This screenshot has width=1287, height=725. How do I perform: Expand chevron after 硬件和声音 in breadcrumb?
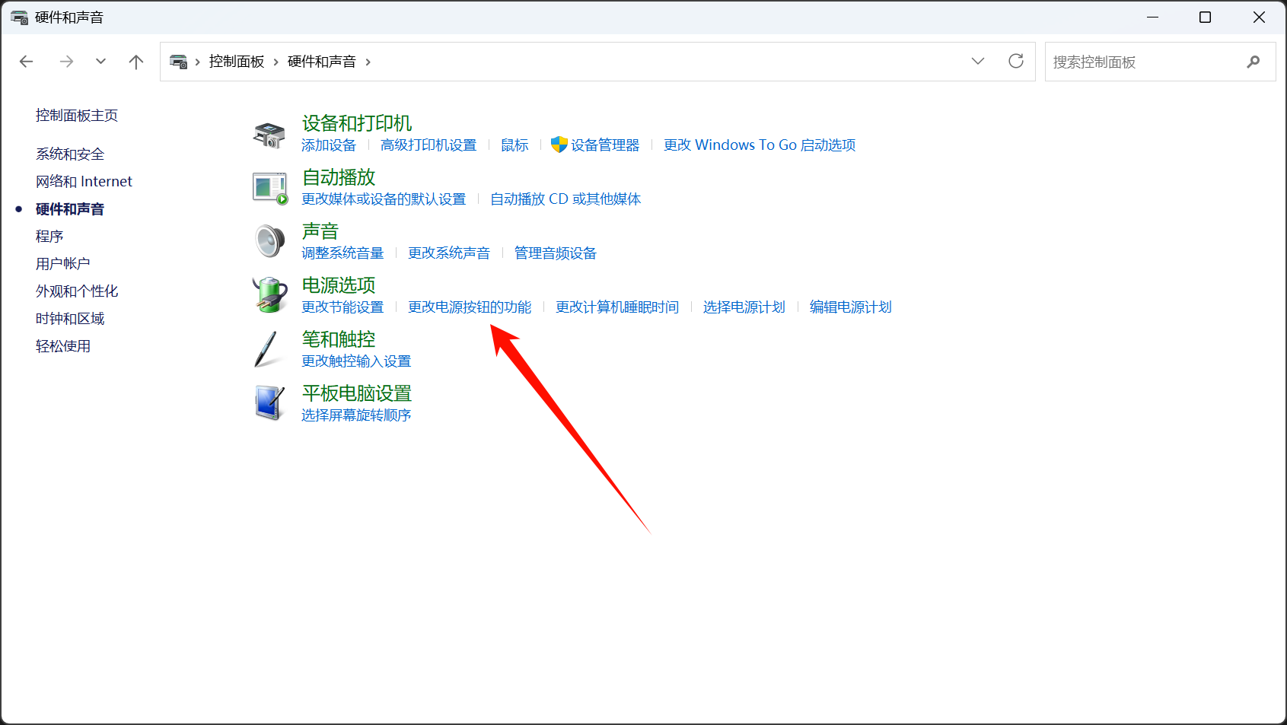368,62
